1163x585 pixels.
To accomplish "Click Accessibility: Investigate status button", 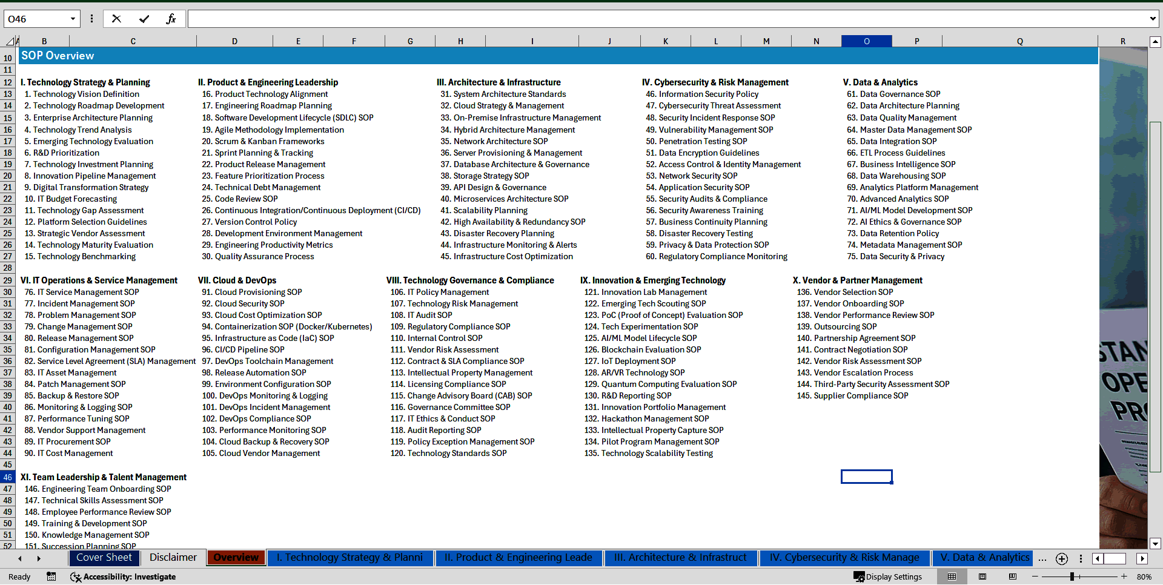I will 123,577.
